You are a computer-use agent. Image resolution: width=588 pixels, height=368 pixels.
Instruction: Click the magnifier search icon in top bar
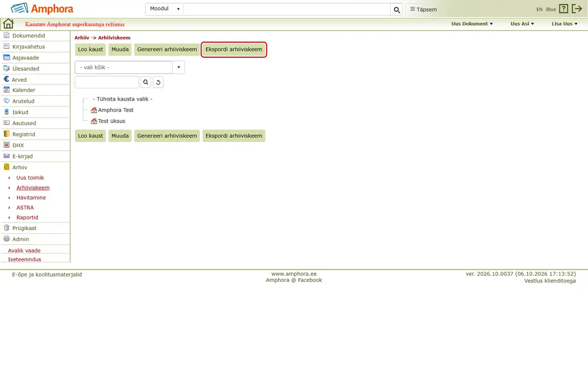(x=397, y=10)
